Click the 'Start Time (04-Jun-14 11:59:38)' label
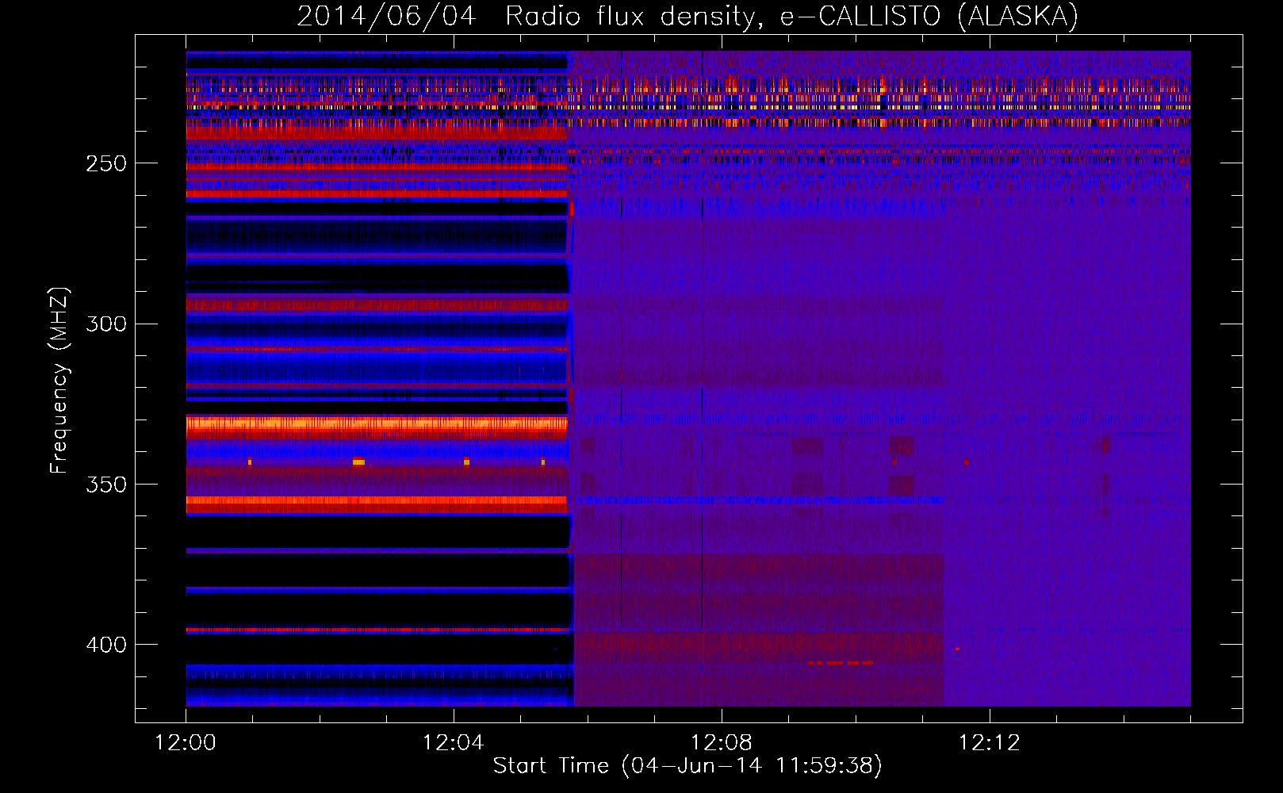Viewport: 1283px width, 793px height. 687,766
